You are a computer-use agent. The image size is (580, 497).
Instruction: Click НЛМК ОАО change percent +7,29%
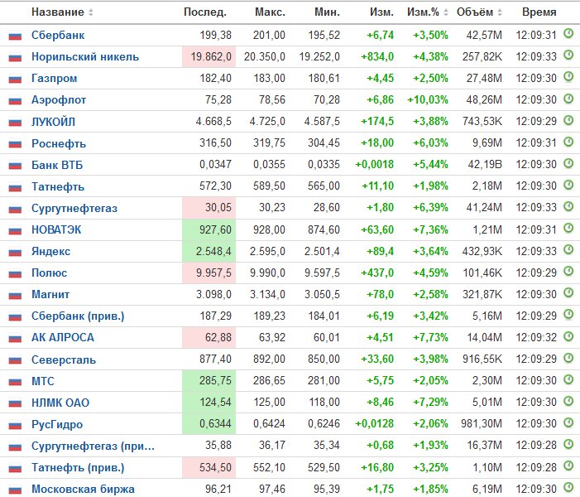pos(430,402)
